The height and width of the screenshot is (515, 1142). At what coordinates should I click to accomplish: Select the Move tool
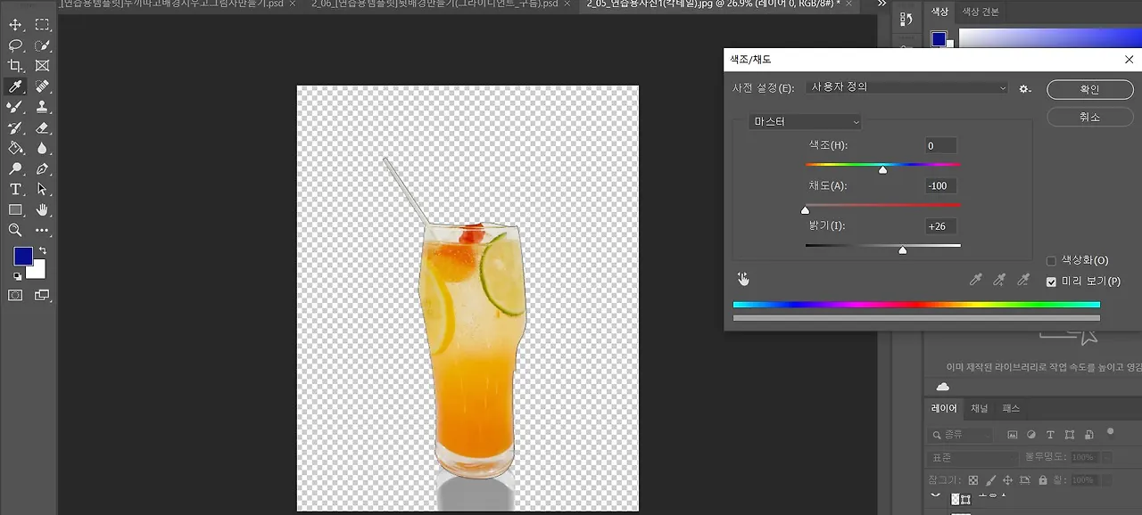click(x=15, y=25)
